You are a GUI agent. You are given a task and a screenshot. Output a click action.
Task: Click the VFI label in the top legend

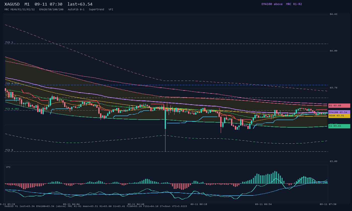pos(111,10)
